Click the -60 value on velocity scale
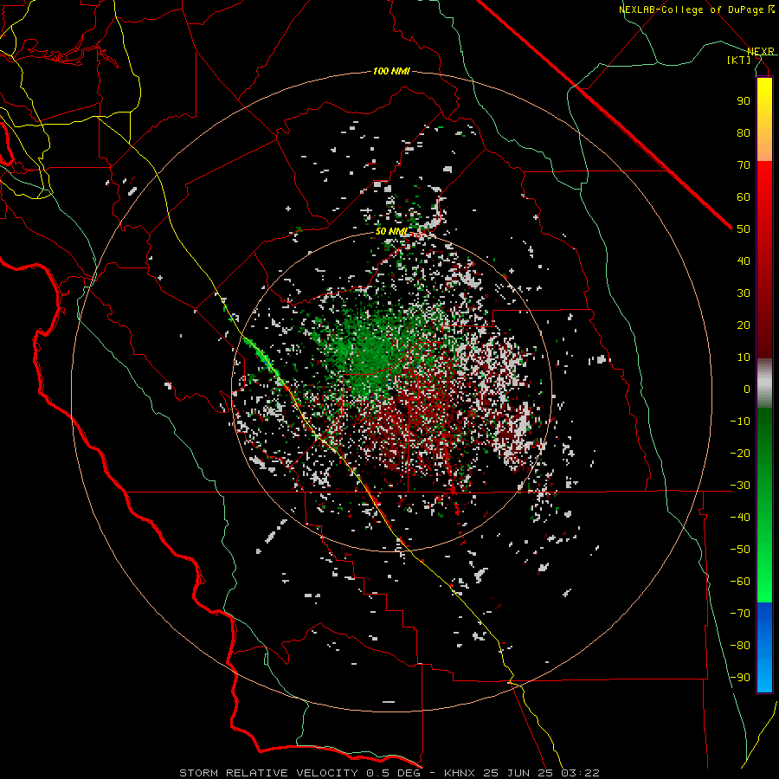 pos(740,582)
